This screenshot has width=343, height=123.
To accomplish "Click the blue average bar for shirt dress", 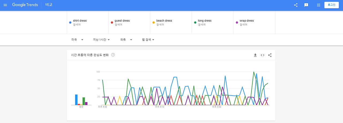I will [x=76, y=100].
